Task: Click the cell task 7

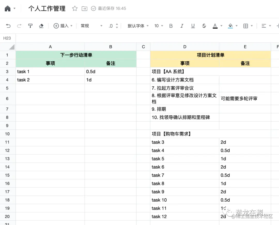Action: pyautogui.click(x=185, y=175)
